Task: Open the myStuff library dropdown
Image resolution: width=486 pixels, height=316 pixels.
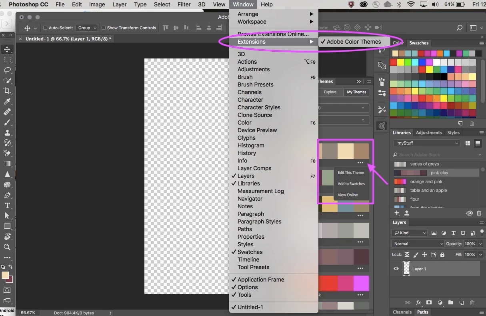Action: [427, 143]
